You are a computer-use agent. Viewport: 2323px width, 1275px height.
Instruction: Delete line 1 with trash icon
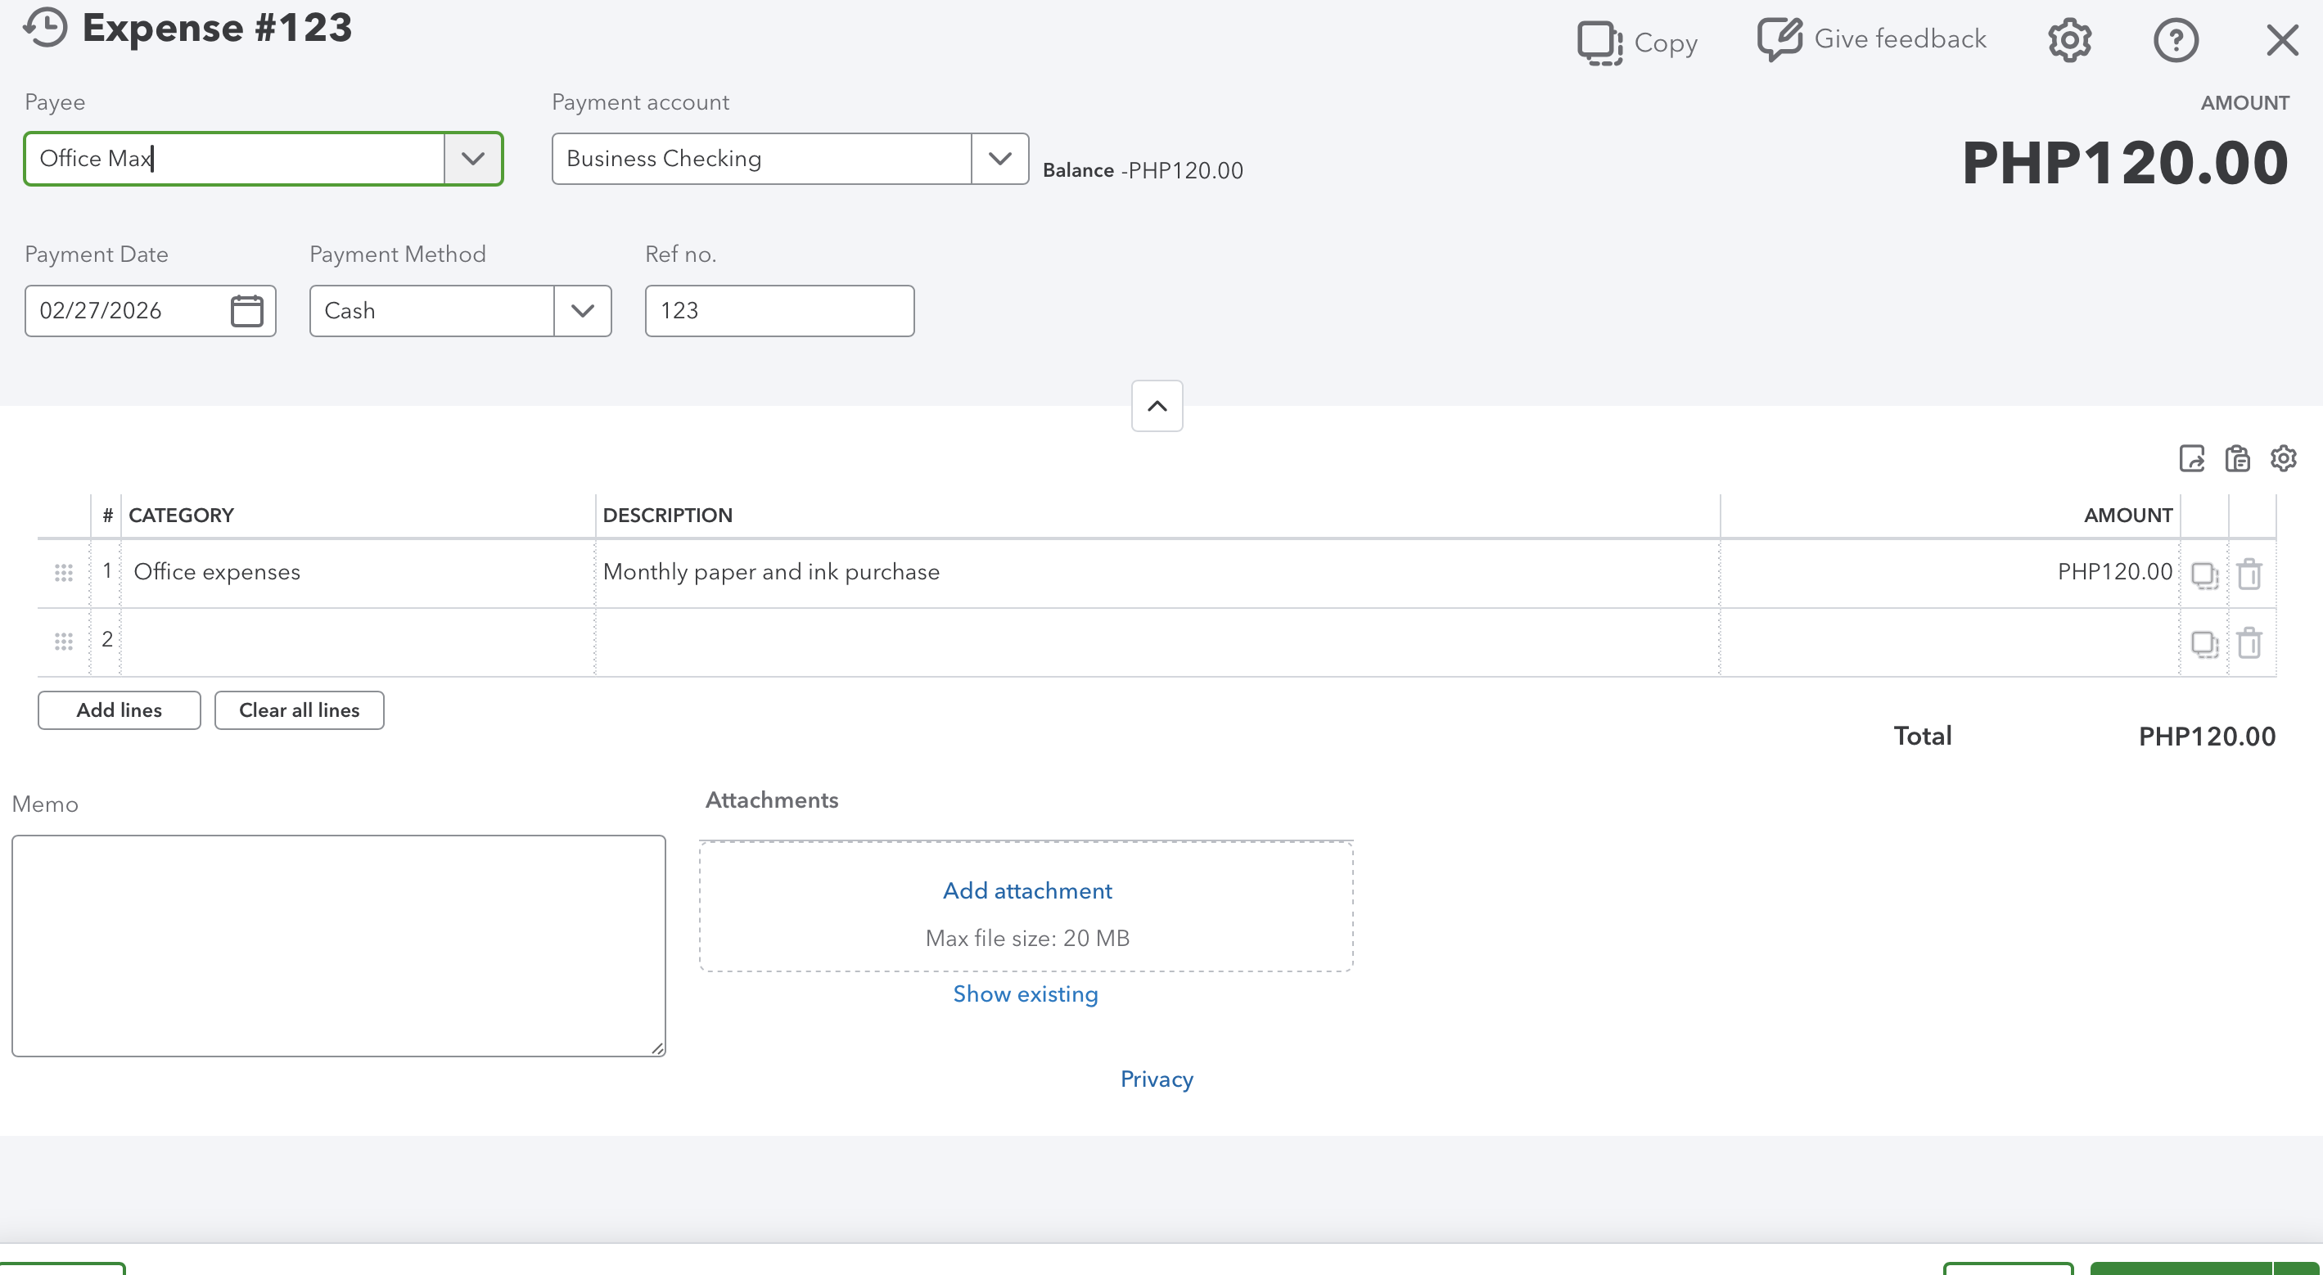click(2249, 574)
